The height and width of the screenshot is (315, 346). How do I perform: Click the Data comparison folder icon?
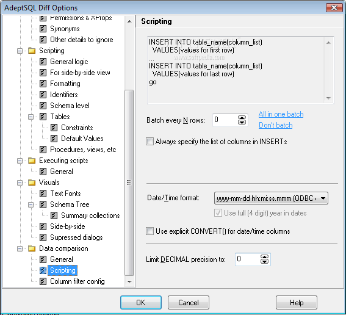32,248
